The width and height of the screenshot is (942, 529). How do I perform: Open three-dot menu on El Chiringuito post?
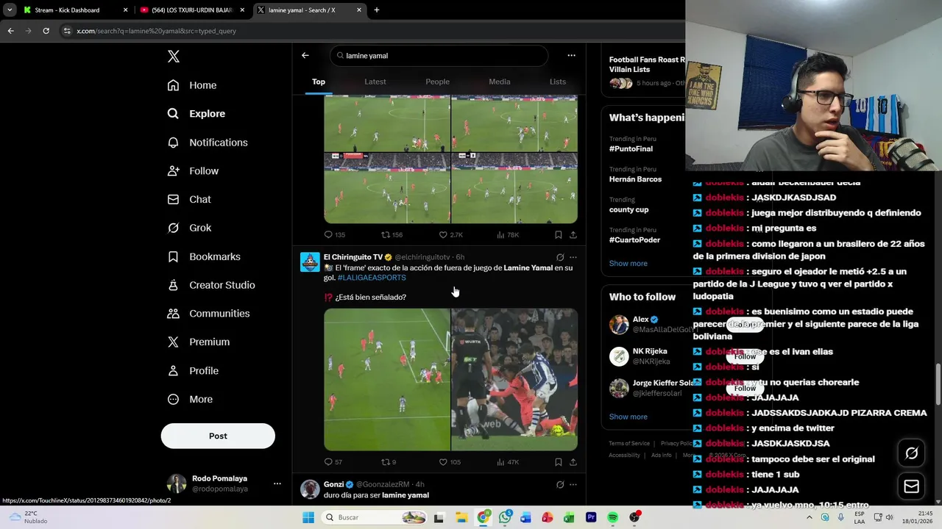[x=573, y=257]
